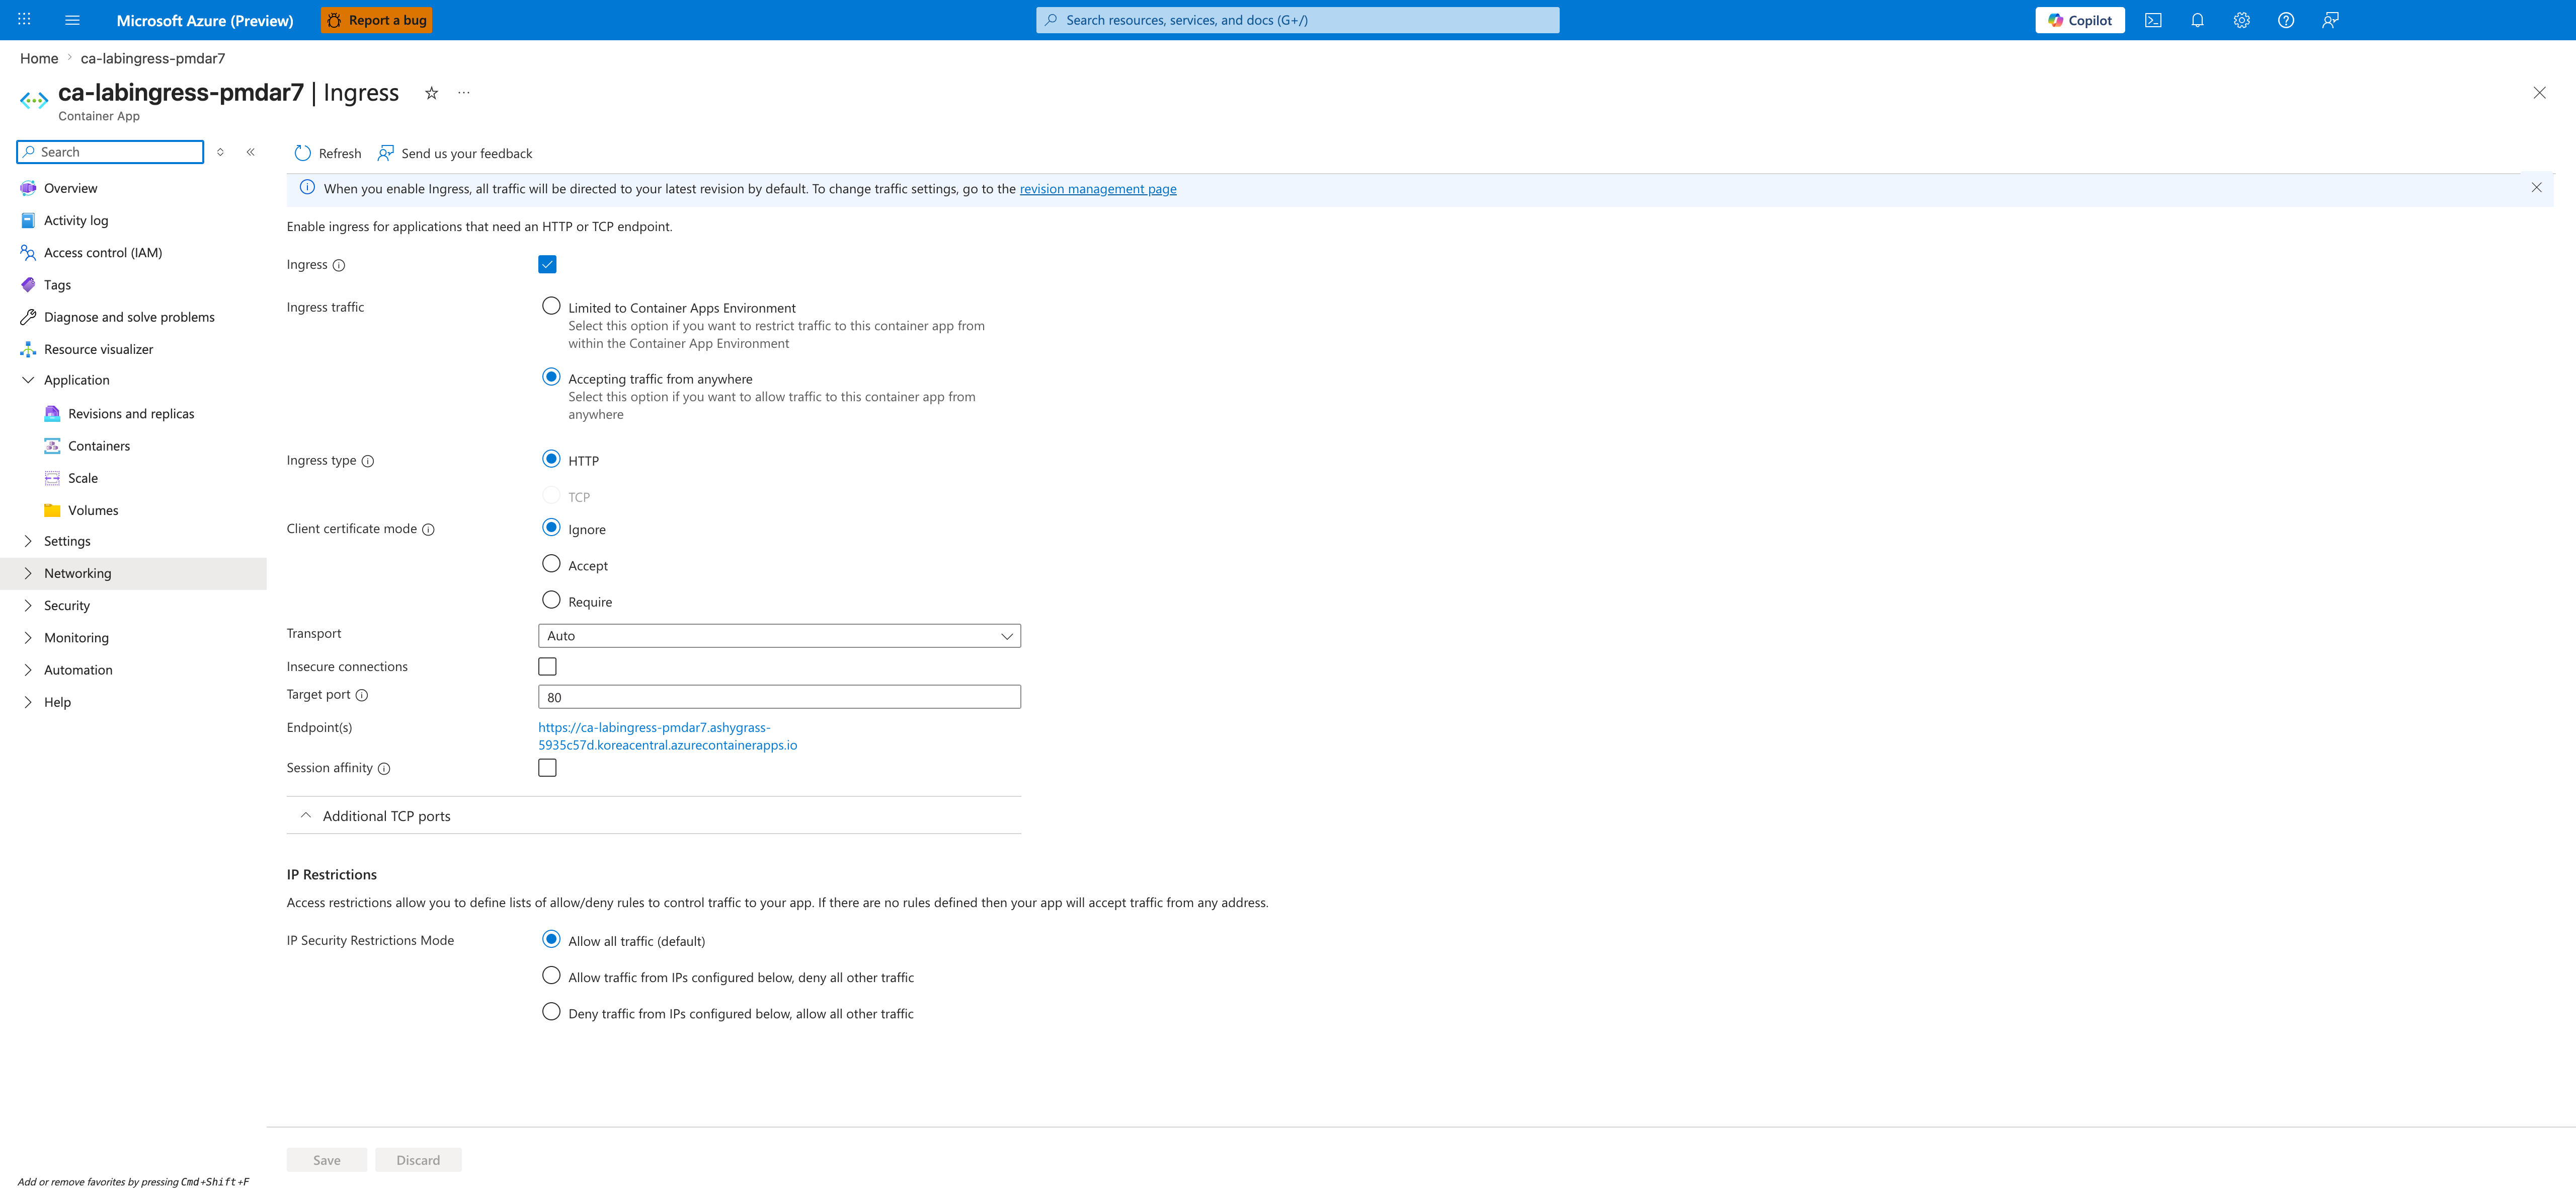
Task: Expand the Security group in sidebar
Action: tap(28, 606)
